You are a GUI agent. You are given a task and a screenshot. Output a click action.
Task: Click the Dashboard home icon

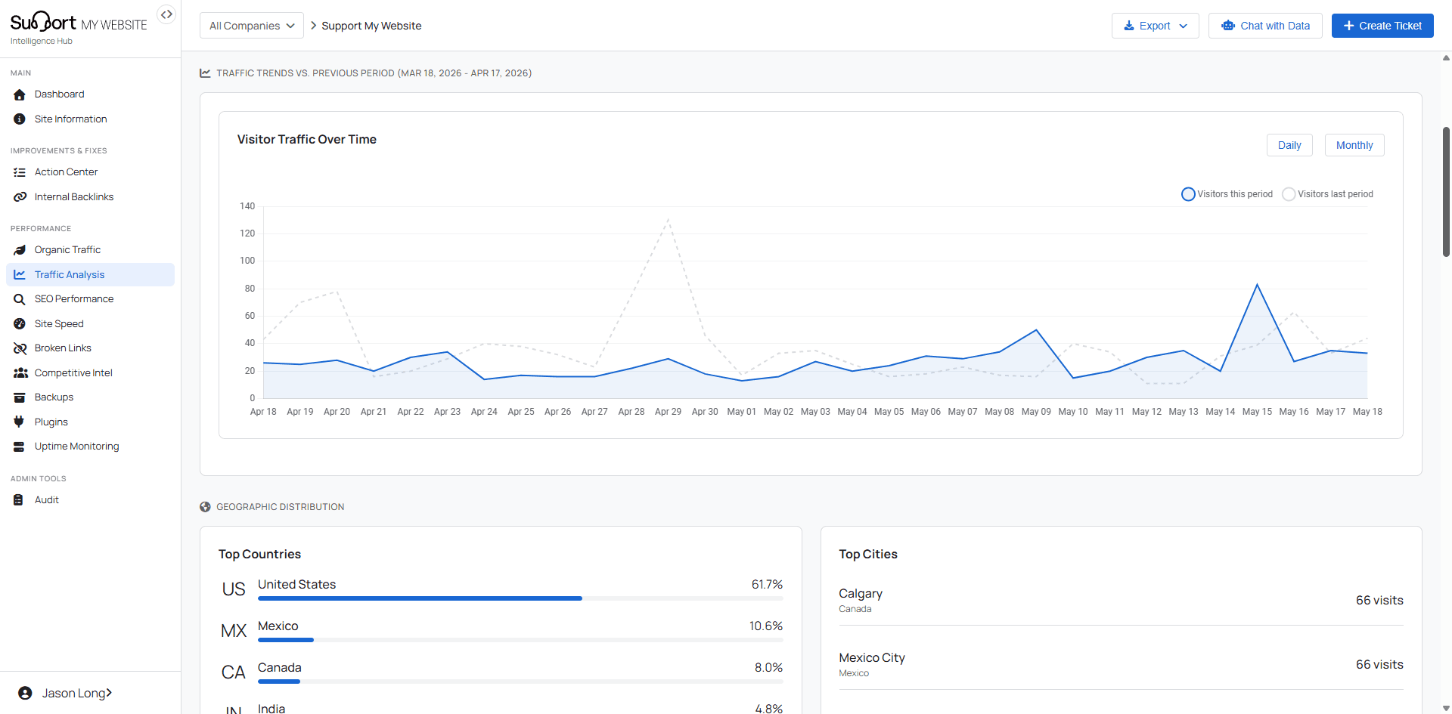20,94
